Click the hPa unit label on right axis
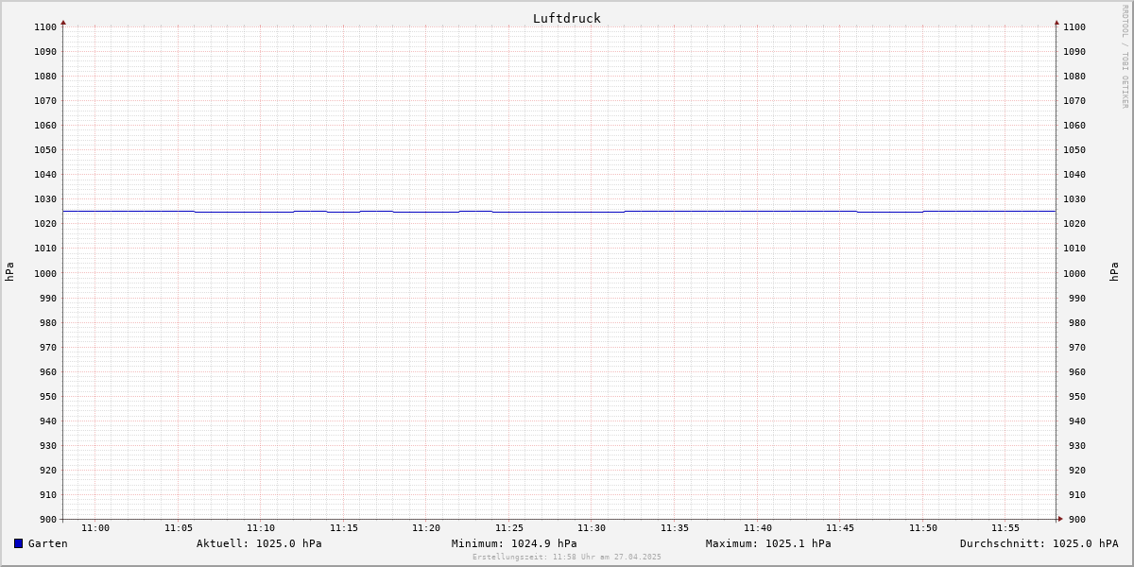The height and width of the screenshot is (567, 1134). pyautogui.click(x=1114, y=272)
